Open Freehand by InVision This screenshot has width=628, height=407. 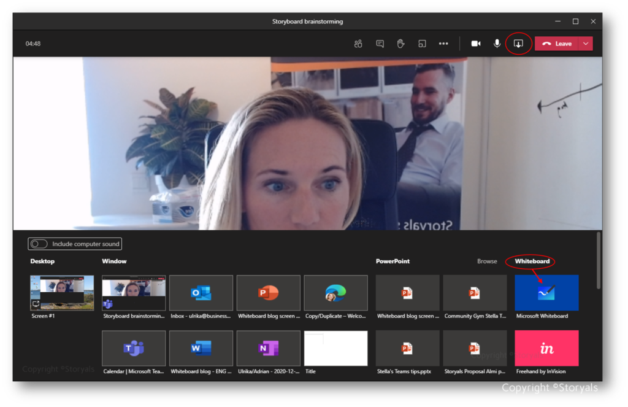(x=546, y=348)
